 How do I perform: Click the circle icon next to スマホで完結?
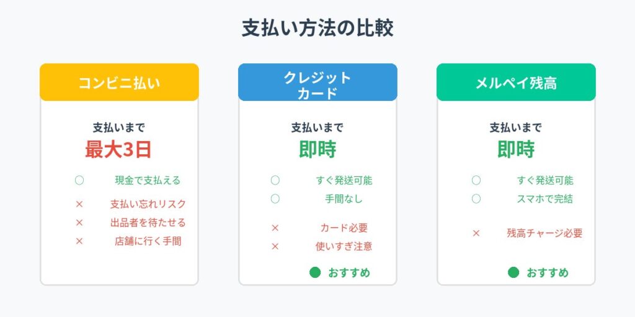click(x=476, y=199)
